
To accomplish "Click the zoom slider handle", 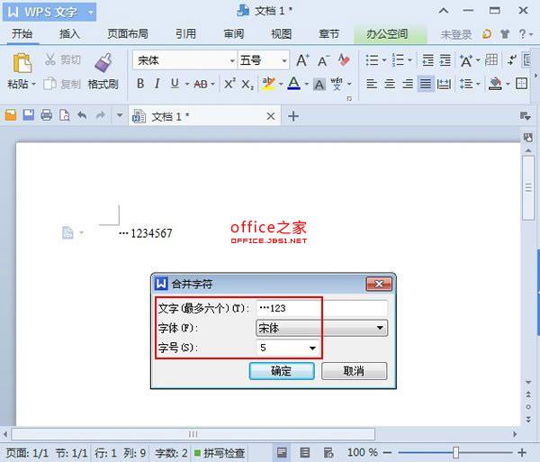I will 455,452.
